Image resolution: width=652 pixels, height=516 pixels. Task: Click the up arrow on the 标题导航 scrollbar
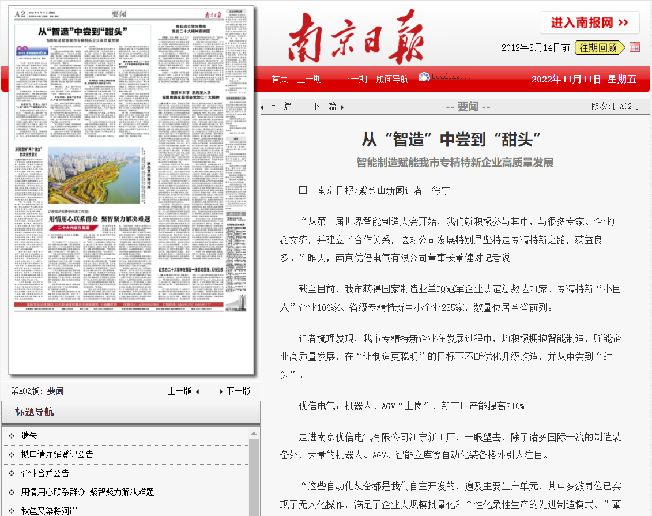click(255, 434)
